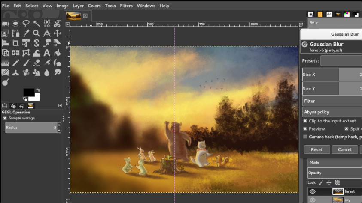Viewport: 362px width, 203px height.
Task: Select the Rectangle Select tool
Action: 5,23
